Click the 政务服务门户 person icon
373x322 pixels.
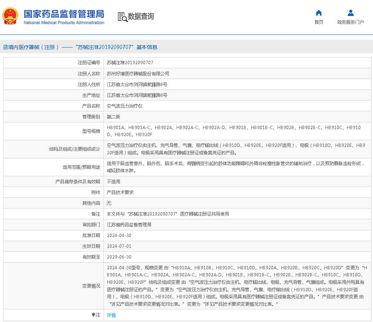pos(350,13)
